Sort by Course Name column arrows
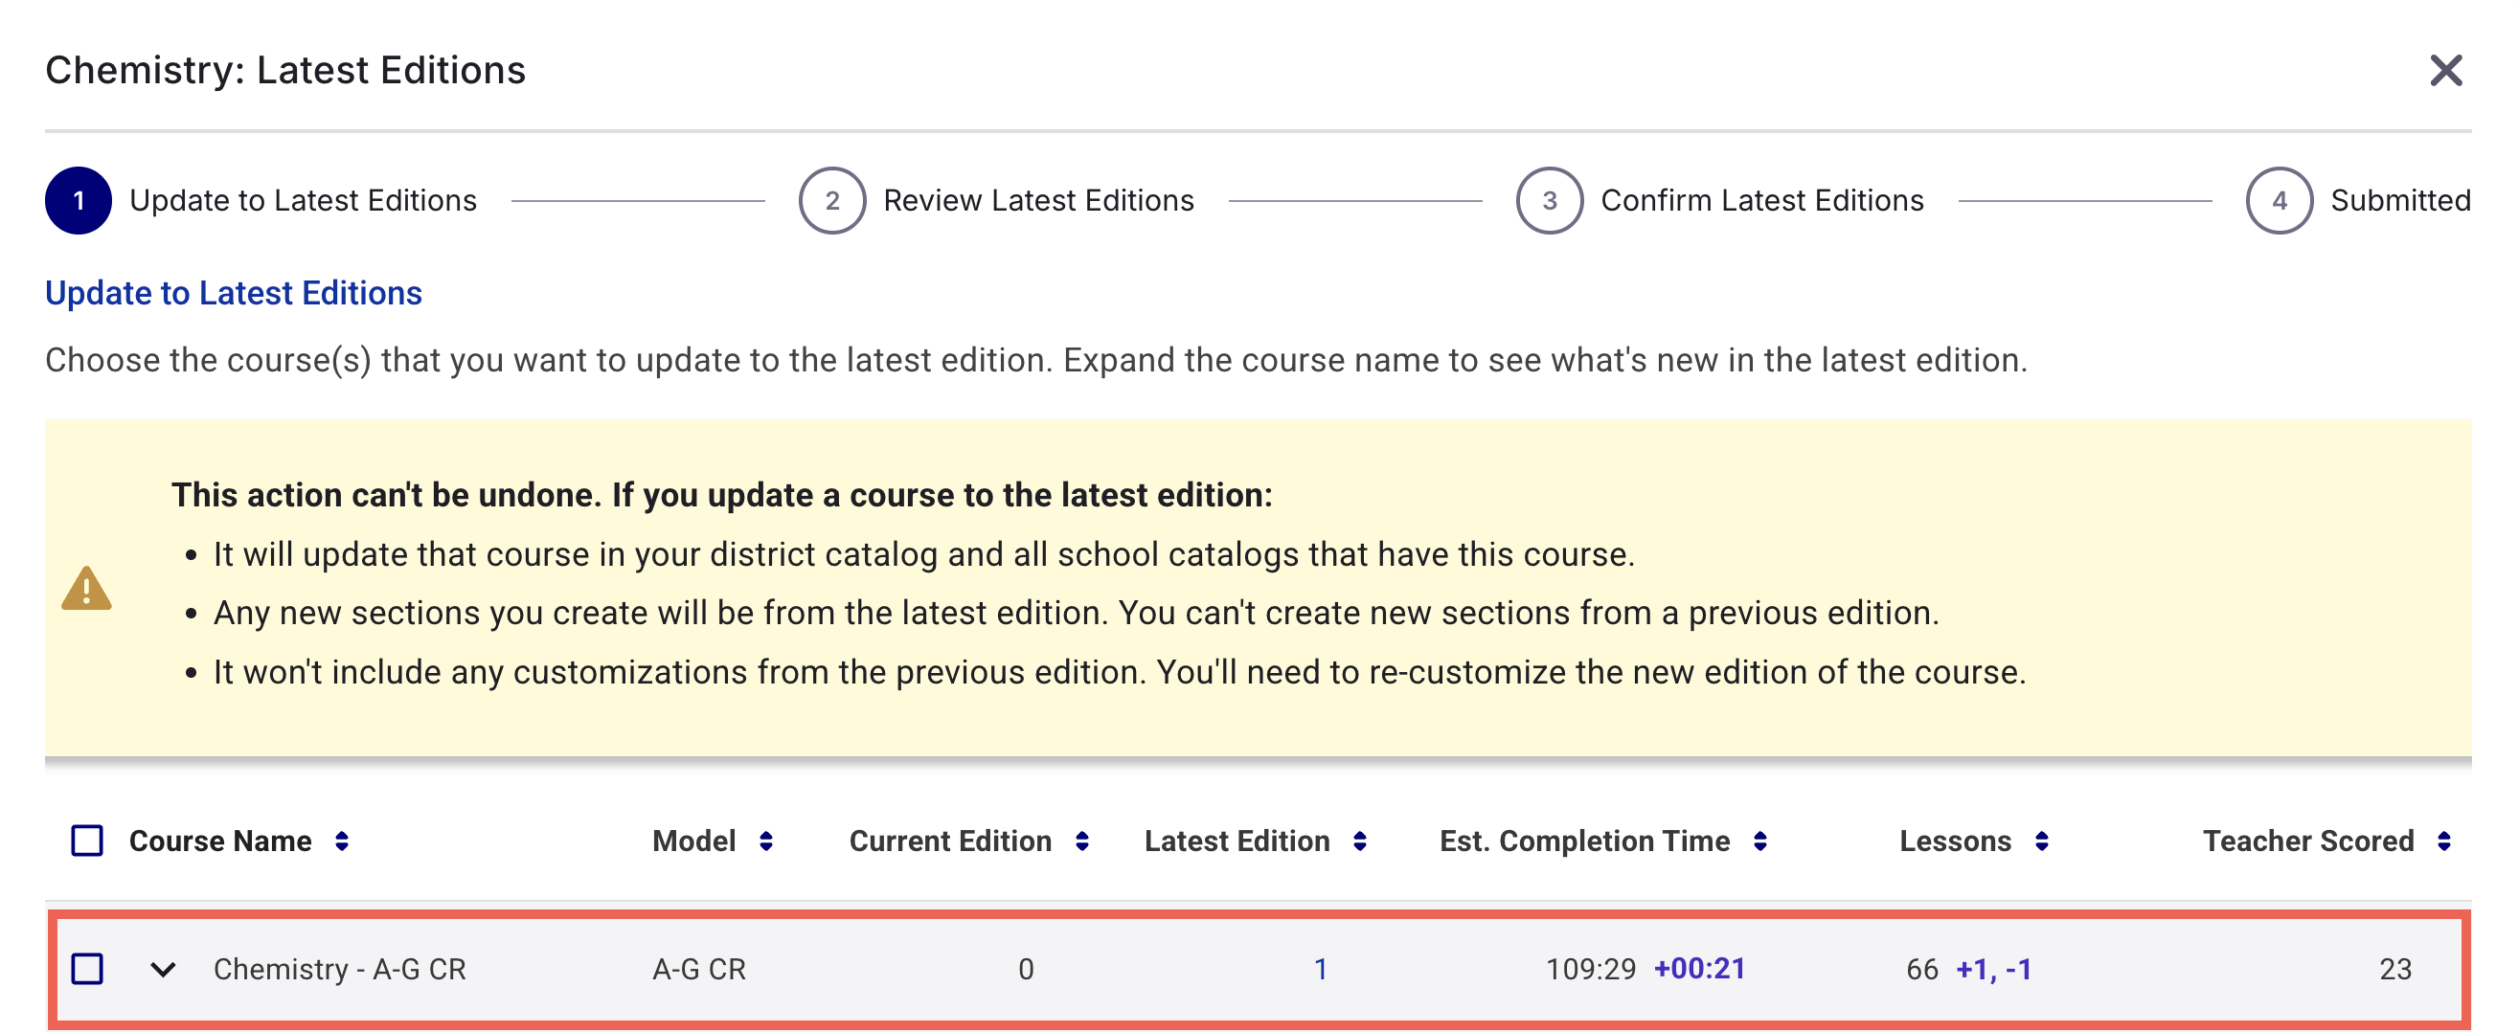2519x1032 pixels. coord(341,841)
